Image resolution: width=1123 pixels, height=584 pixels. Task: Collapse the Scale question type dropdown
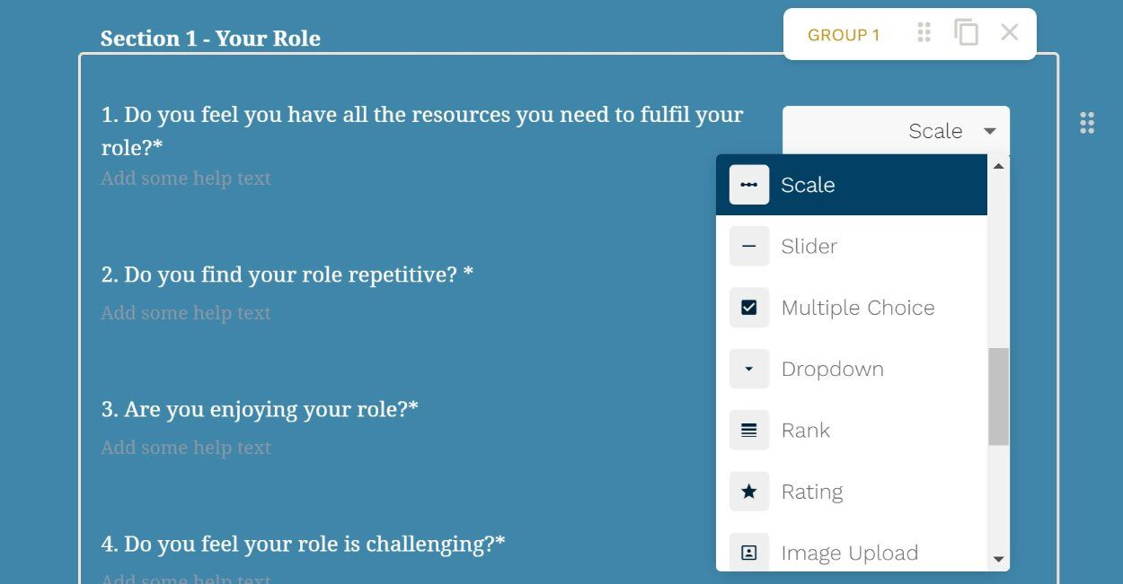pyautogui.click(x=990, y=131)
